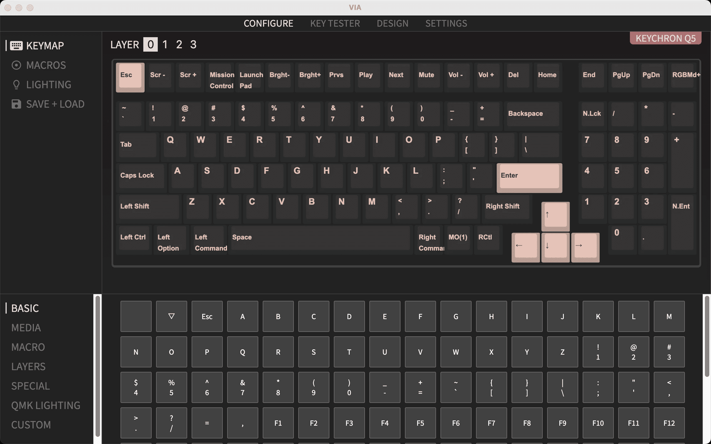Select the LAYERS keycode category
The width and height of the screenshot is (711, 444).
(x=28, y=366)
